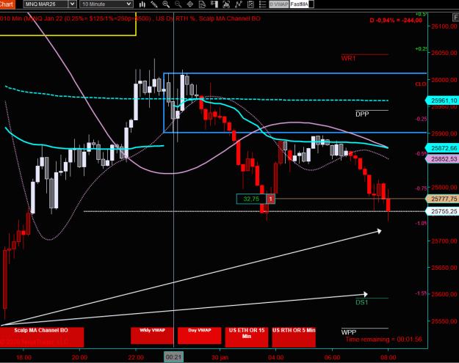The width and height of the screenshot is (459, 363).
Task: Click the zoom out magnifier icon
Action: click(x=178, y=4)
